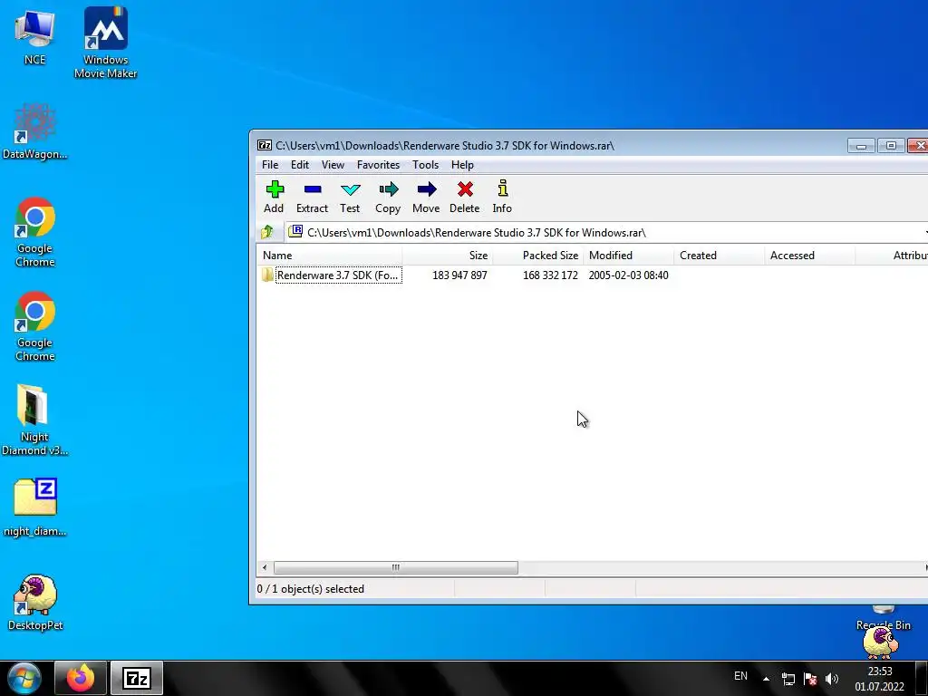This screenshot has height=696, width=928.
Task: Minimize the 7-Zip window
Action: (x=861, y=146)
